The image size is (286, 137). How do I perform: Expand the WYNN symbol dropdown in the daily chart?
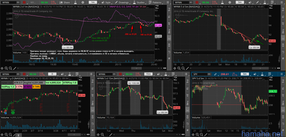(18, 74)
